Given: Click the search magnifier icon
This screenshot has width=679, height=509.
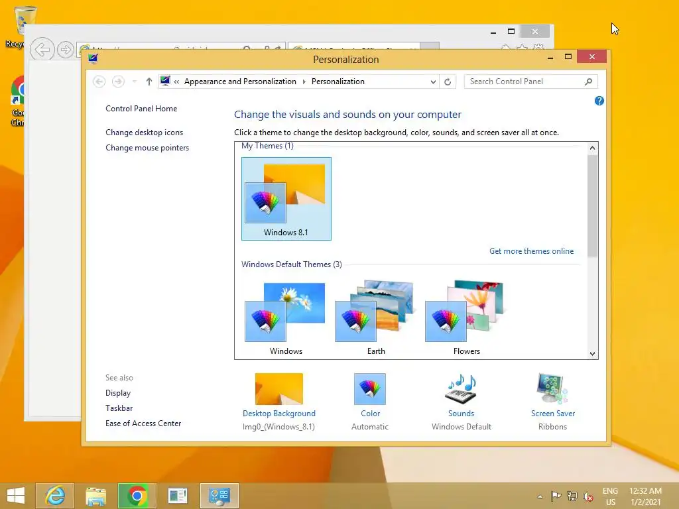Looking at the screenshot, I should [589, 82].
